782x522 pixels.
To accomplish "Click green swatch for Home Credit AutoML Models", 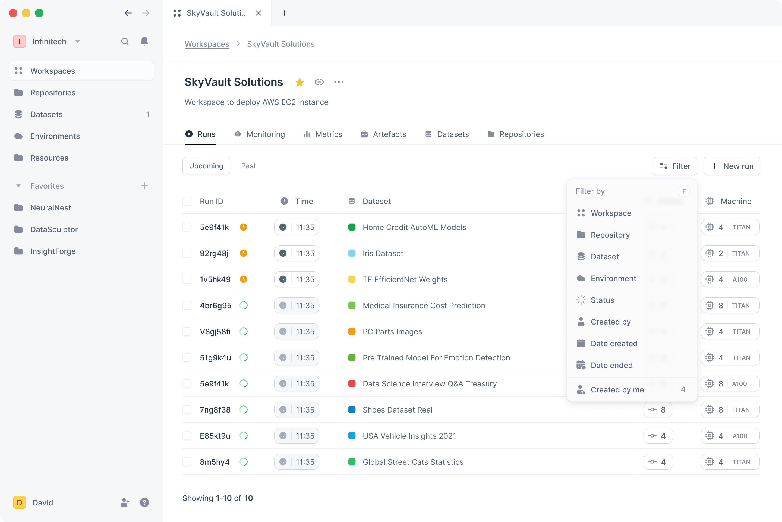I will 352,227.
